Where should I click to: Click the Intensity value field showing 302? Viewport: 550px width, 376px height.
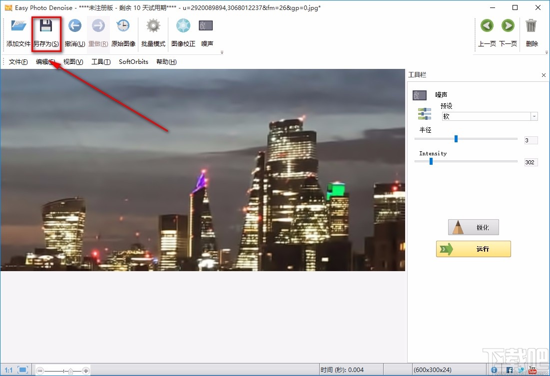(531, 162)
